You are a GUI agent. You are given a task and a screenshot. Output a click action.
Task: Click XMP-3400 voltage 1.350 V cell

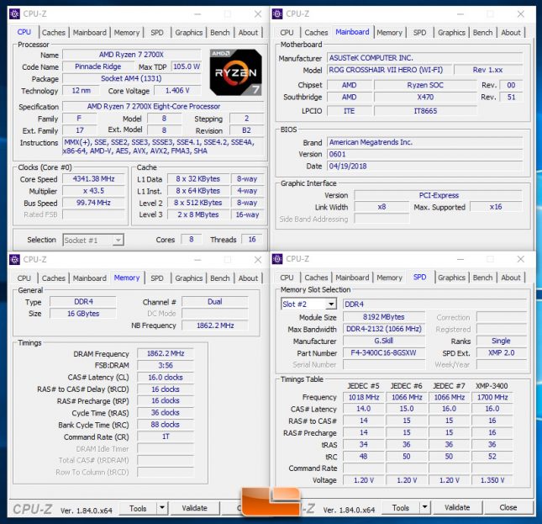pyautogui.click(x=492, y=480)
